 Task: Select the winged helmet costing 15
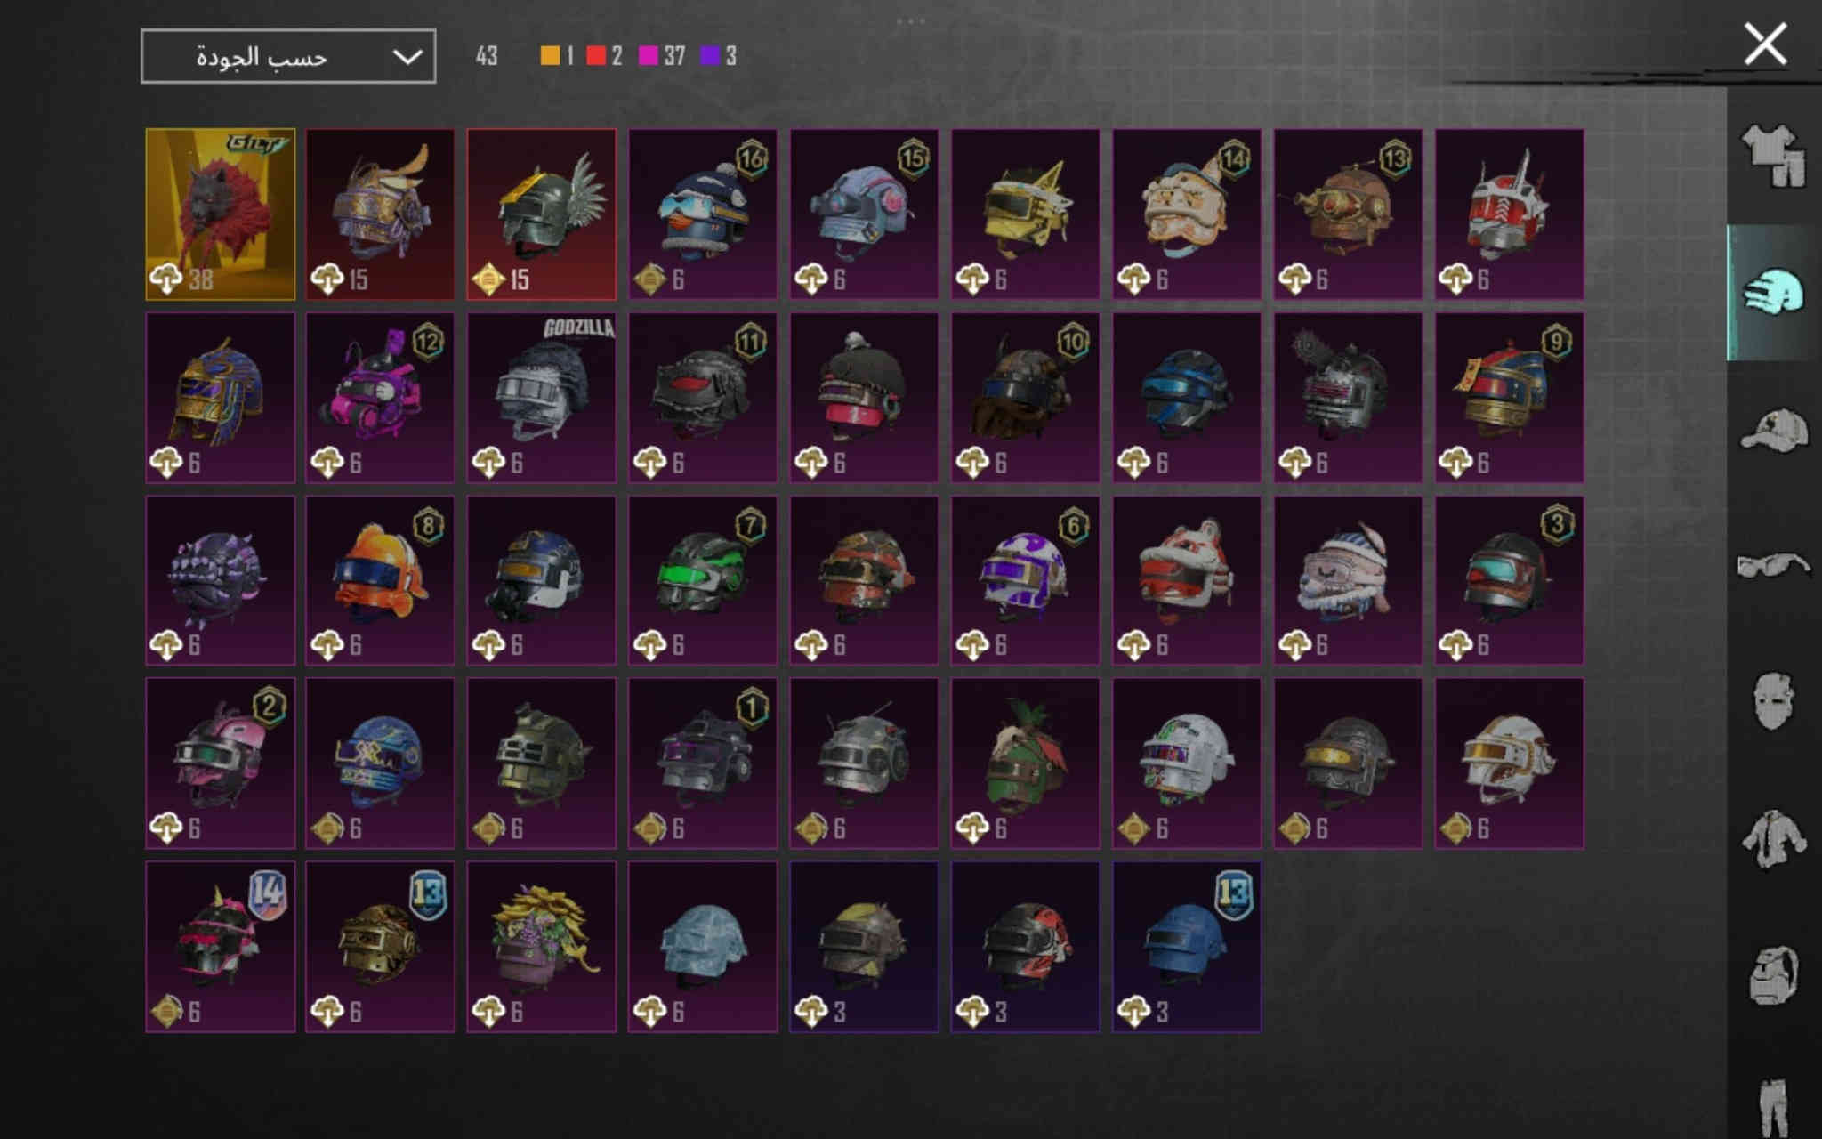click(542, 214)
